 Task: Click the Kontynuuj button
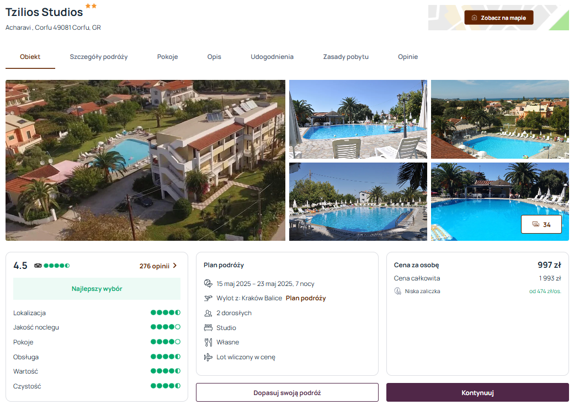point(477,392)
